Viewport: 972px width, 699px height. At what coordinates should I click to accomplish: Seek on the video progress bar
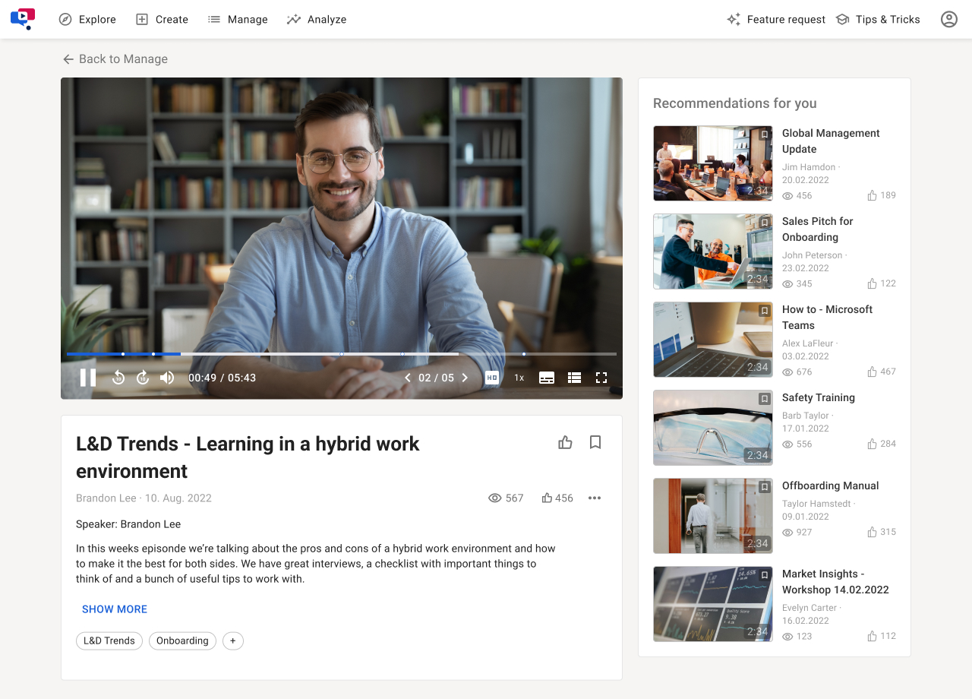pos(342,354)
